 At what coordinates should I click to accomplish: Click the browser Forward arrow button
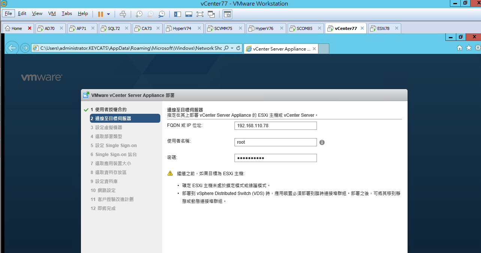click(x=25, y=48)
